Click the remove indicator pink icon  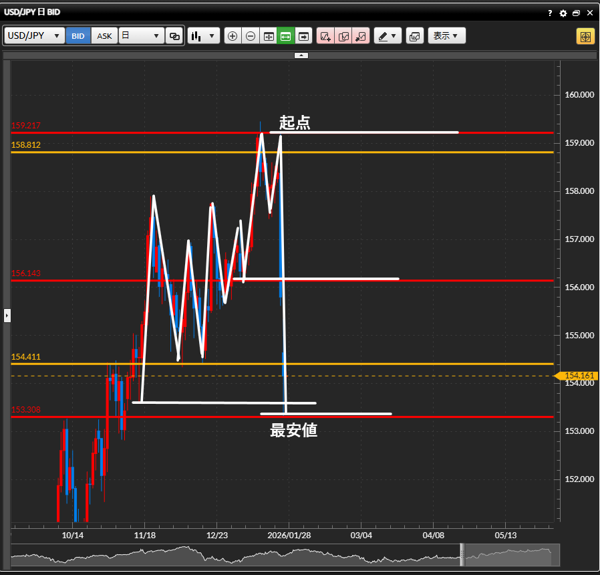(361, 36)
